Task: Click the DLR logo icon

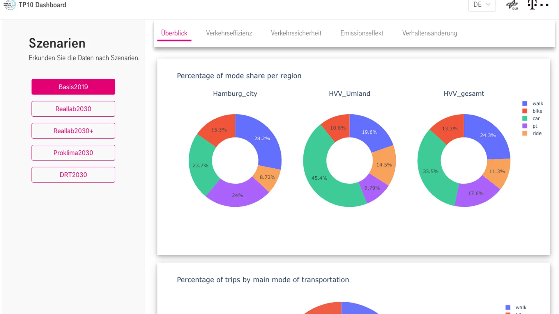Action: (x=512, y=5)
